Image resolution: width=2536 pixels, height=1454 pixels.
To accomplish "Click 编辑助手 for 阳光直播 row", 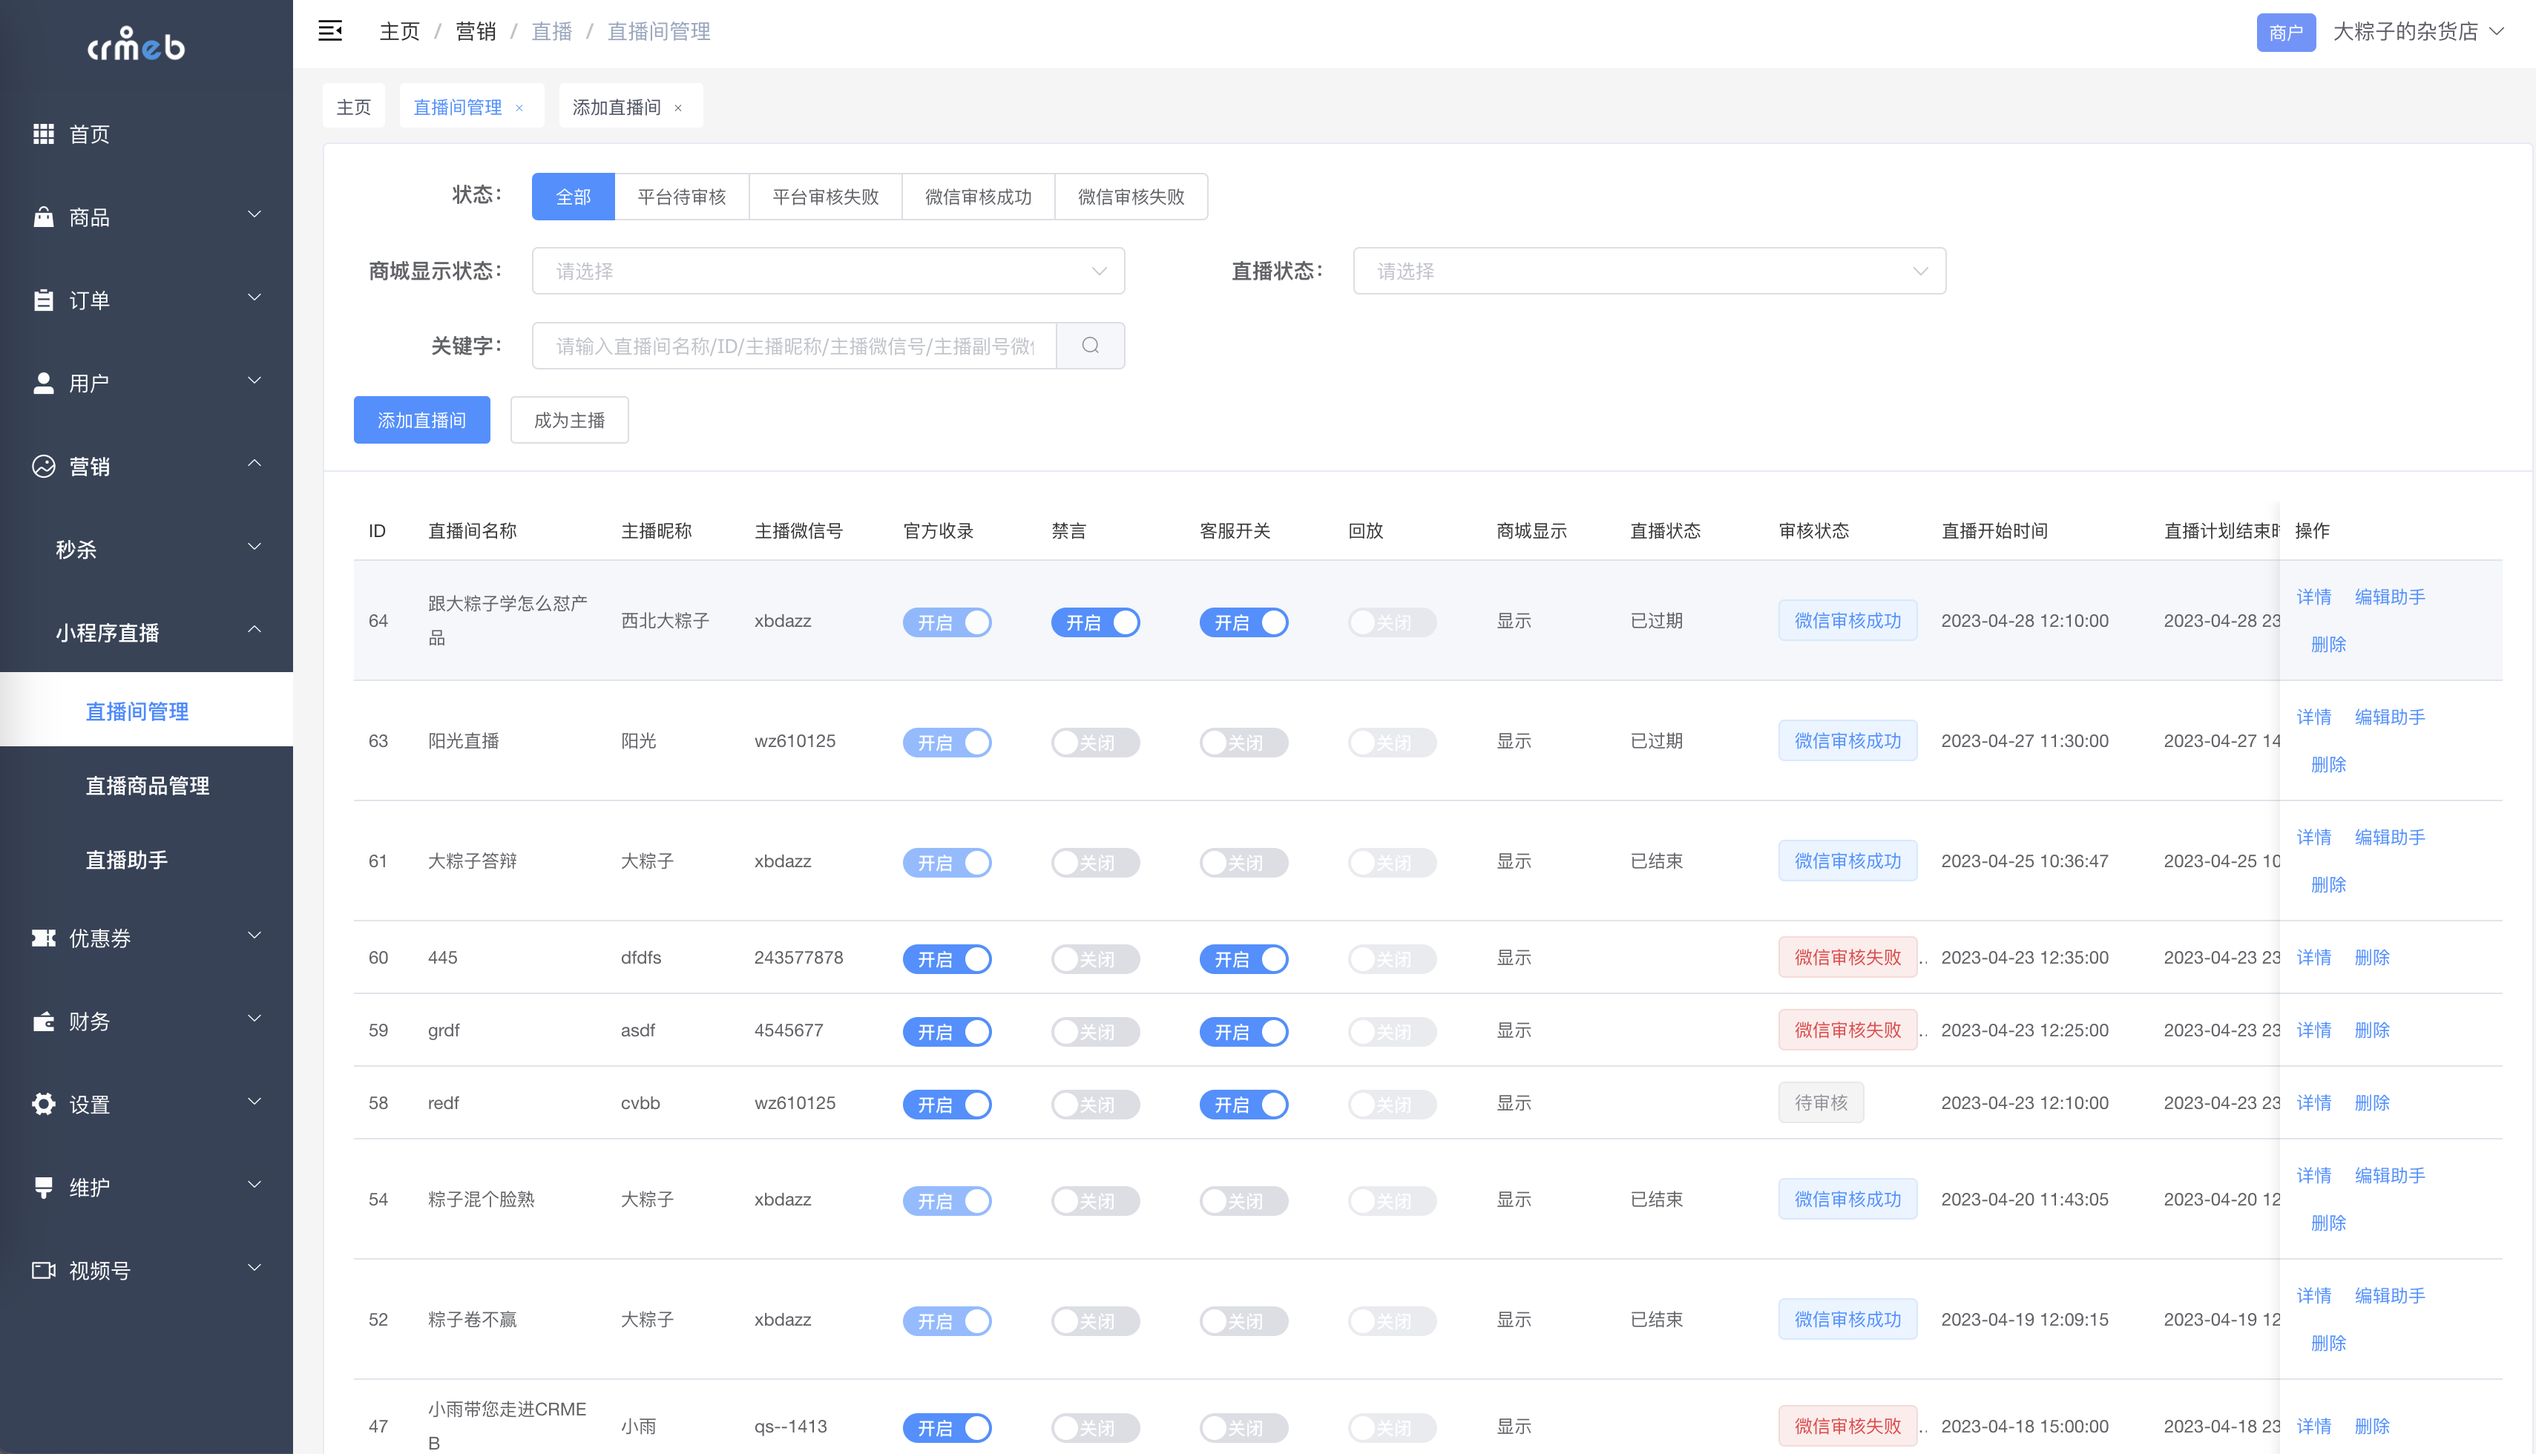I will click(2390, 717).
